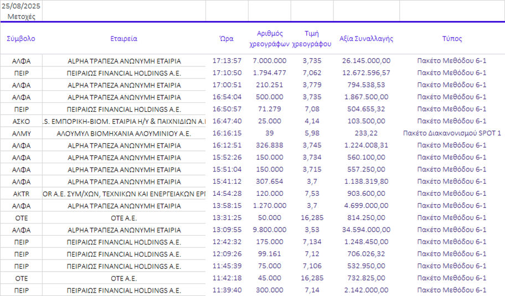
Task: Select the value cell 732.825,00
Action: coord(366,278)
